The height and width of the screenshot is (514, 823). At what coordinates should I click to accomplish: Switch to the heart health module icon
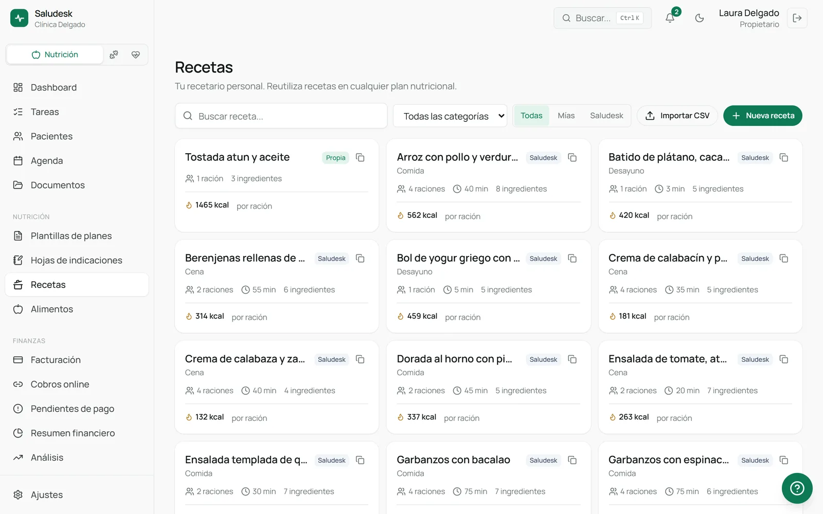pyautogui.click(x=136, y=54)
